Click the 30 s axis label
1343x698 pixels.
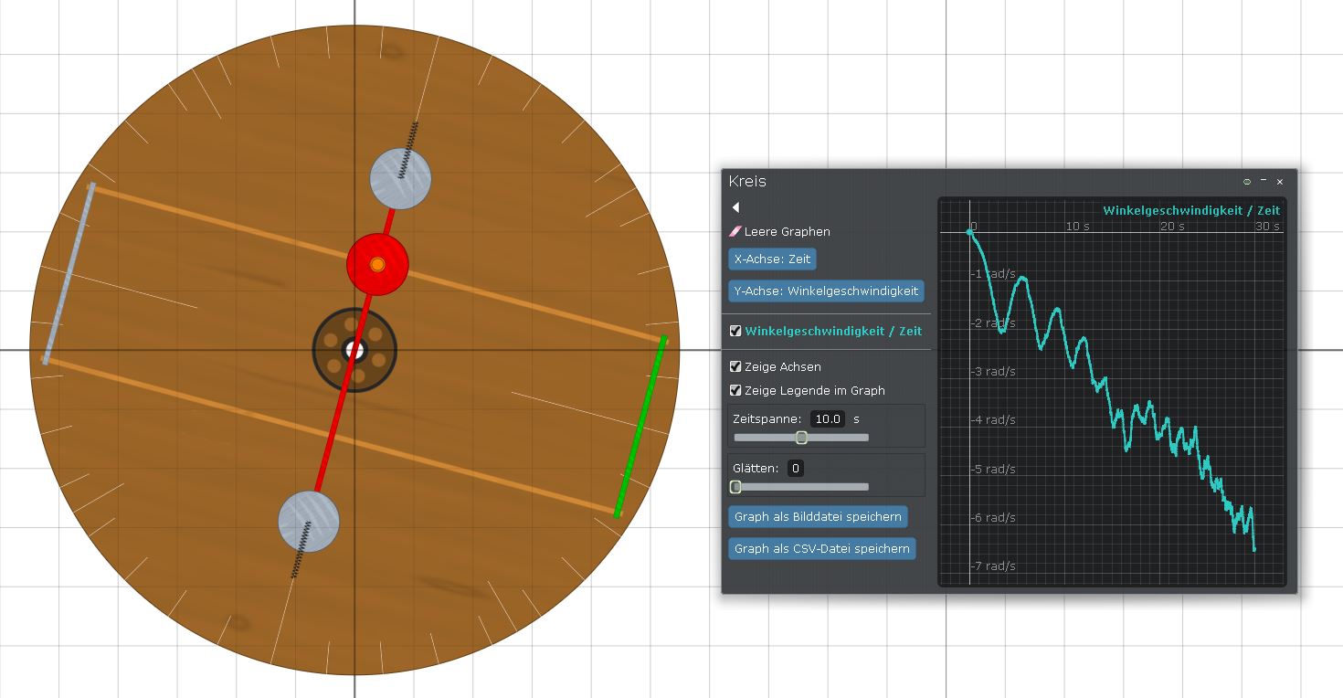[1267, 227]
